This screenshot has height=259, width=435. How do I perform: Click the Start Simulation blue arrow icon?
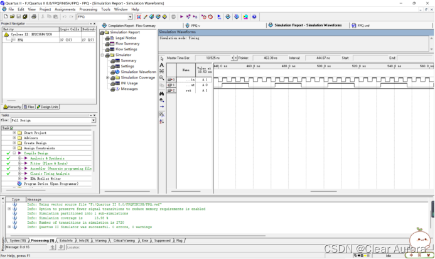coord(219,17)
